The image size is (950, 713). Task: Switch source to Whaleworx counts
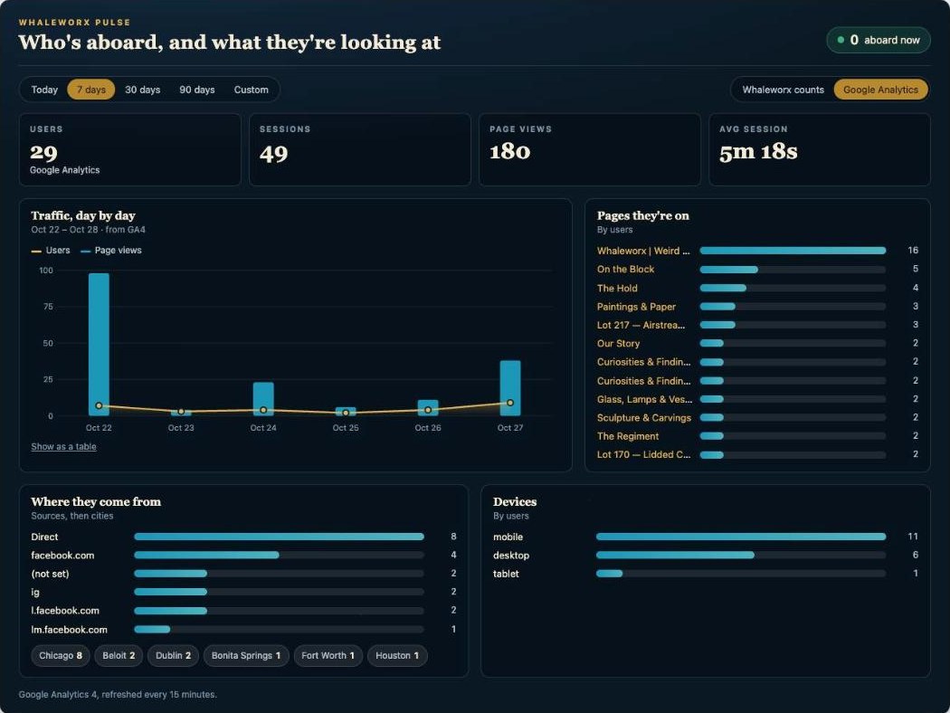[x=783, y=90]
